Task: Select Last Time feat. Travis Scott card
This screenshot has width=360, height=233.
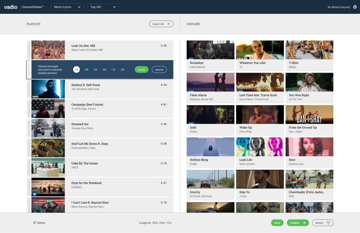Action: click(260, 88)
